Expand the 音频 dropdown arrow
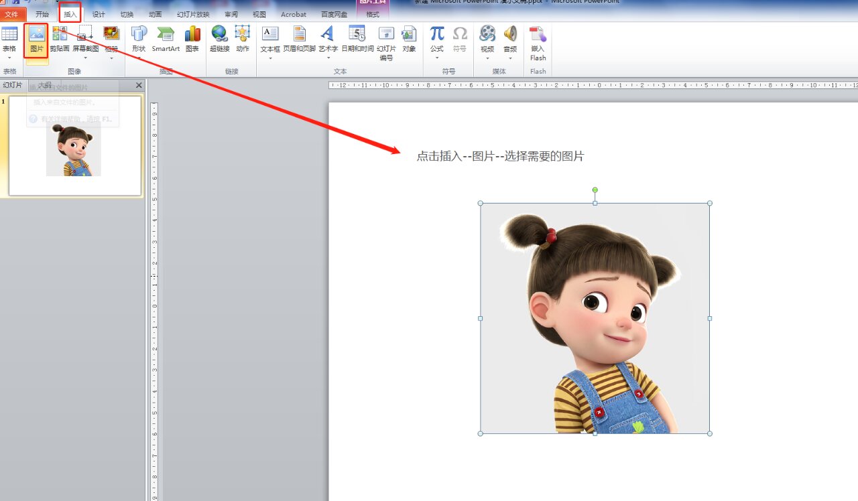 click(510, 58)
